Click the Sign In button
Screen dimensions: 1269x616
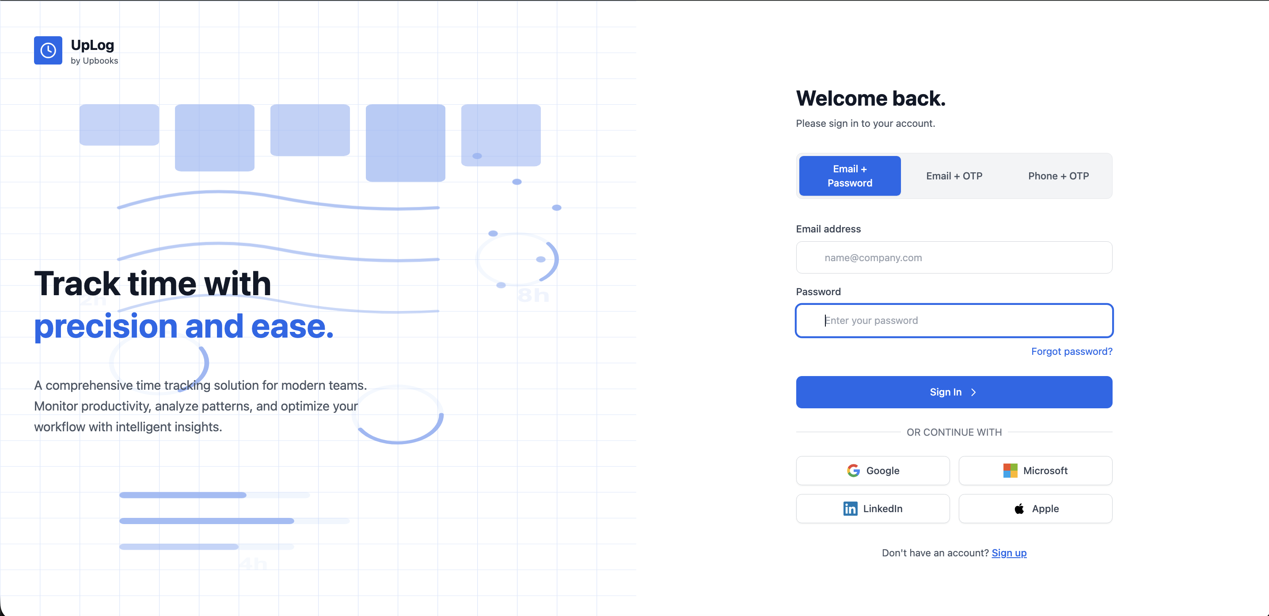(954, 392)
